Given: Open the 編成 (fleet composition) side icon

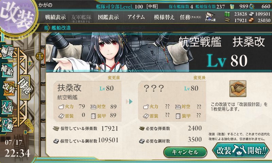Looking at the screenshot, I should [7, 52].
